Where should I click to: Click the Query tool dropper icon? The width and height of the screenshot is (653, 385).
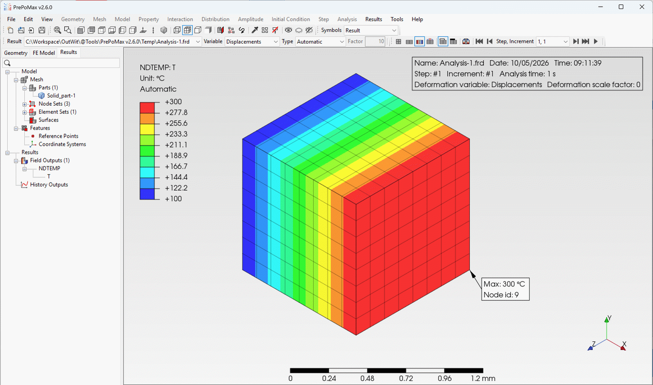(x=254, y=30)
